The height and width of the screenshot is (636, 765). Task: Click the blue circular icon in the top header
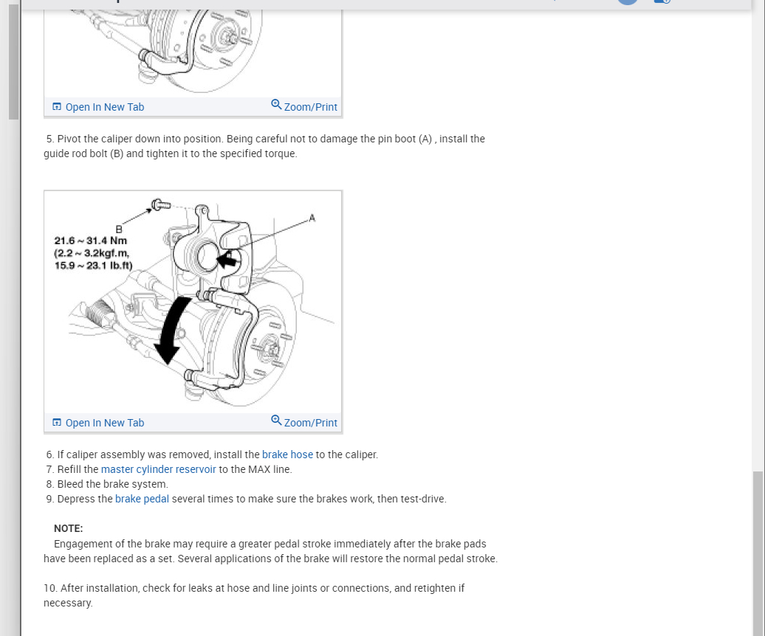click(x=628, y=2)
